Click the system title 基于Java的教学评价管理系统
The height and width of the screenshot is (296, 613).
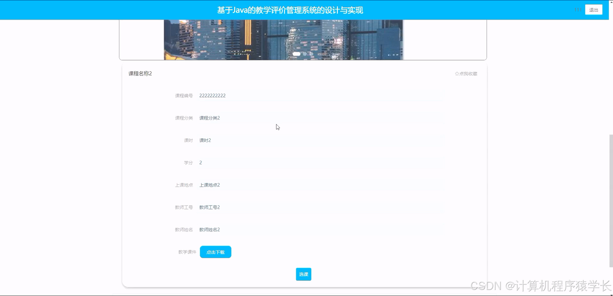tap(290, 10)
